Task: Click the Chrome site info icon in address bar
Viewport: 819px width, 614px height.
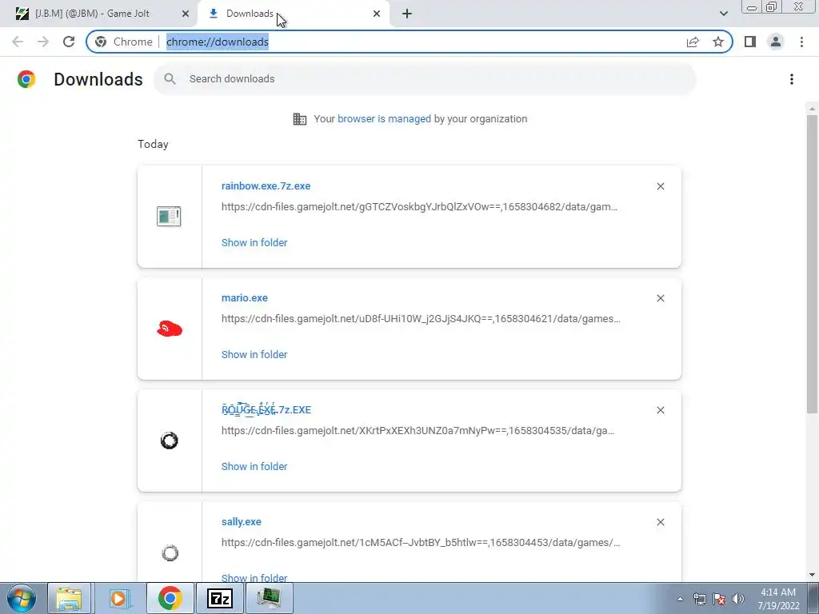Action: pos(101,42)
